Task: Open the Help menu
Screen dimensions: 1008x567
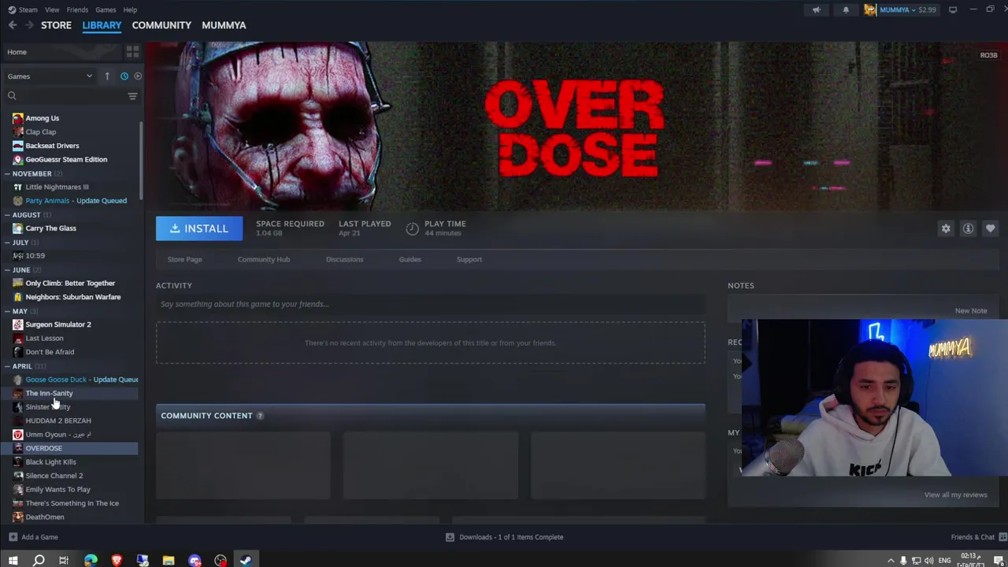Action: pos(130,10)
